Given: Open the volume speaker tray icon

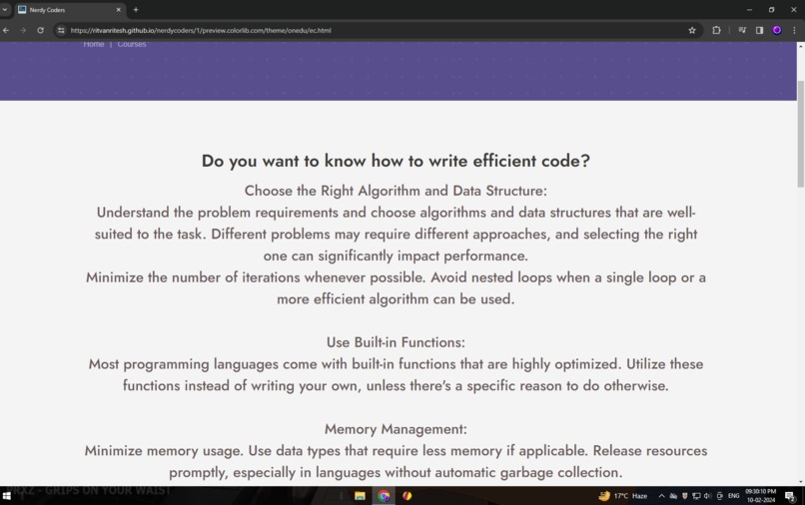Looking at the screenshot, I should click(707, 496).
